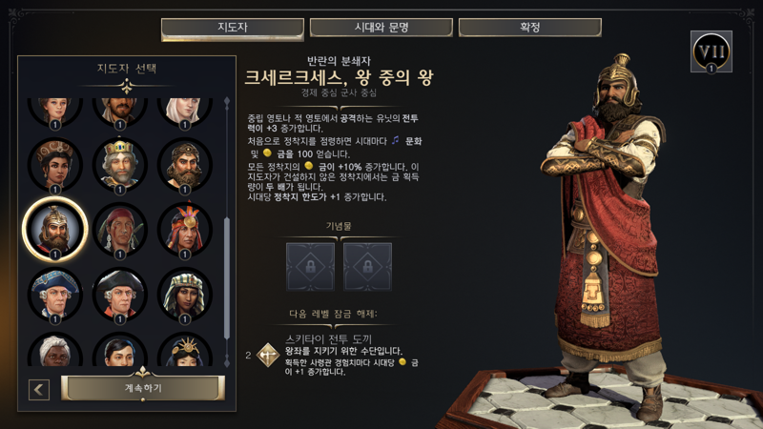Click the Civilization VII logo badge

[711, 51]
